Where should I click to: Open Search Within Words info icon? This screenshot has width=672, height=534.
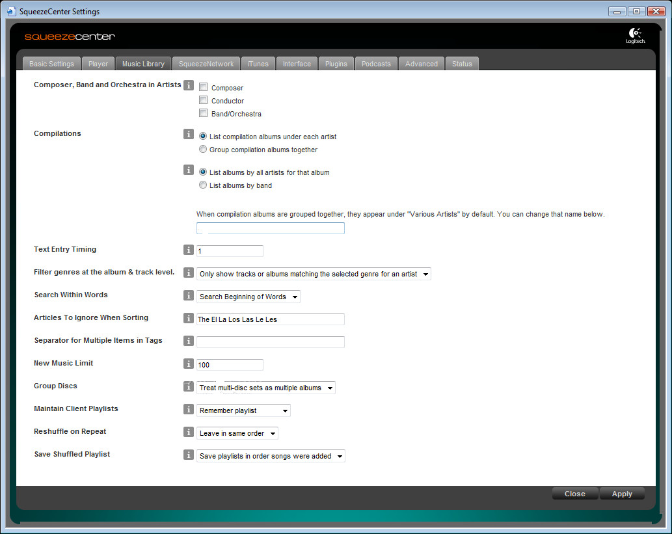189,295
